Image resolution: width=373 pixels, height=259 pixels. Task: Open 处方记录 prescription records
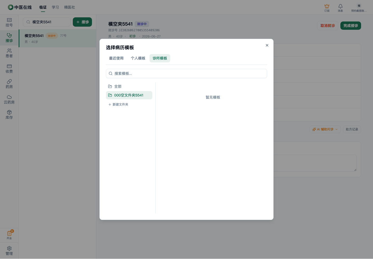click(x=352, y=129)
